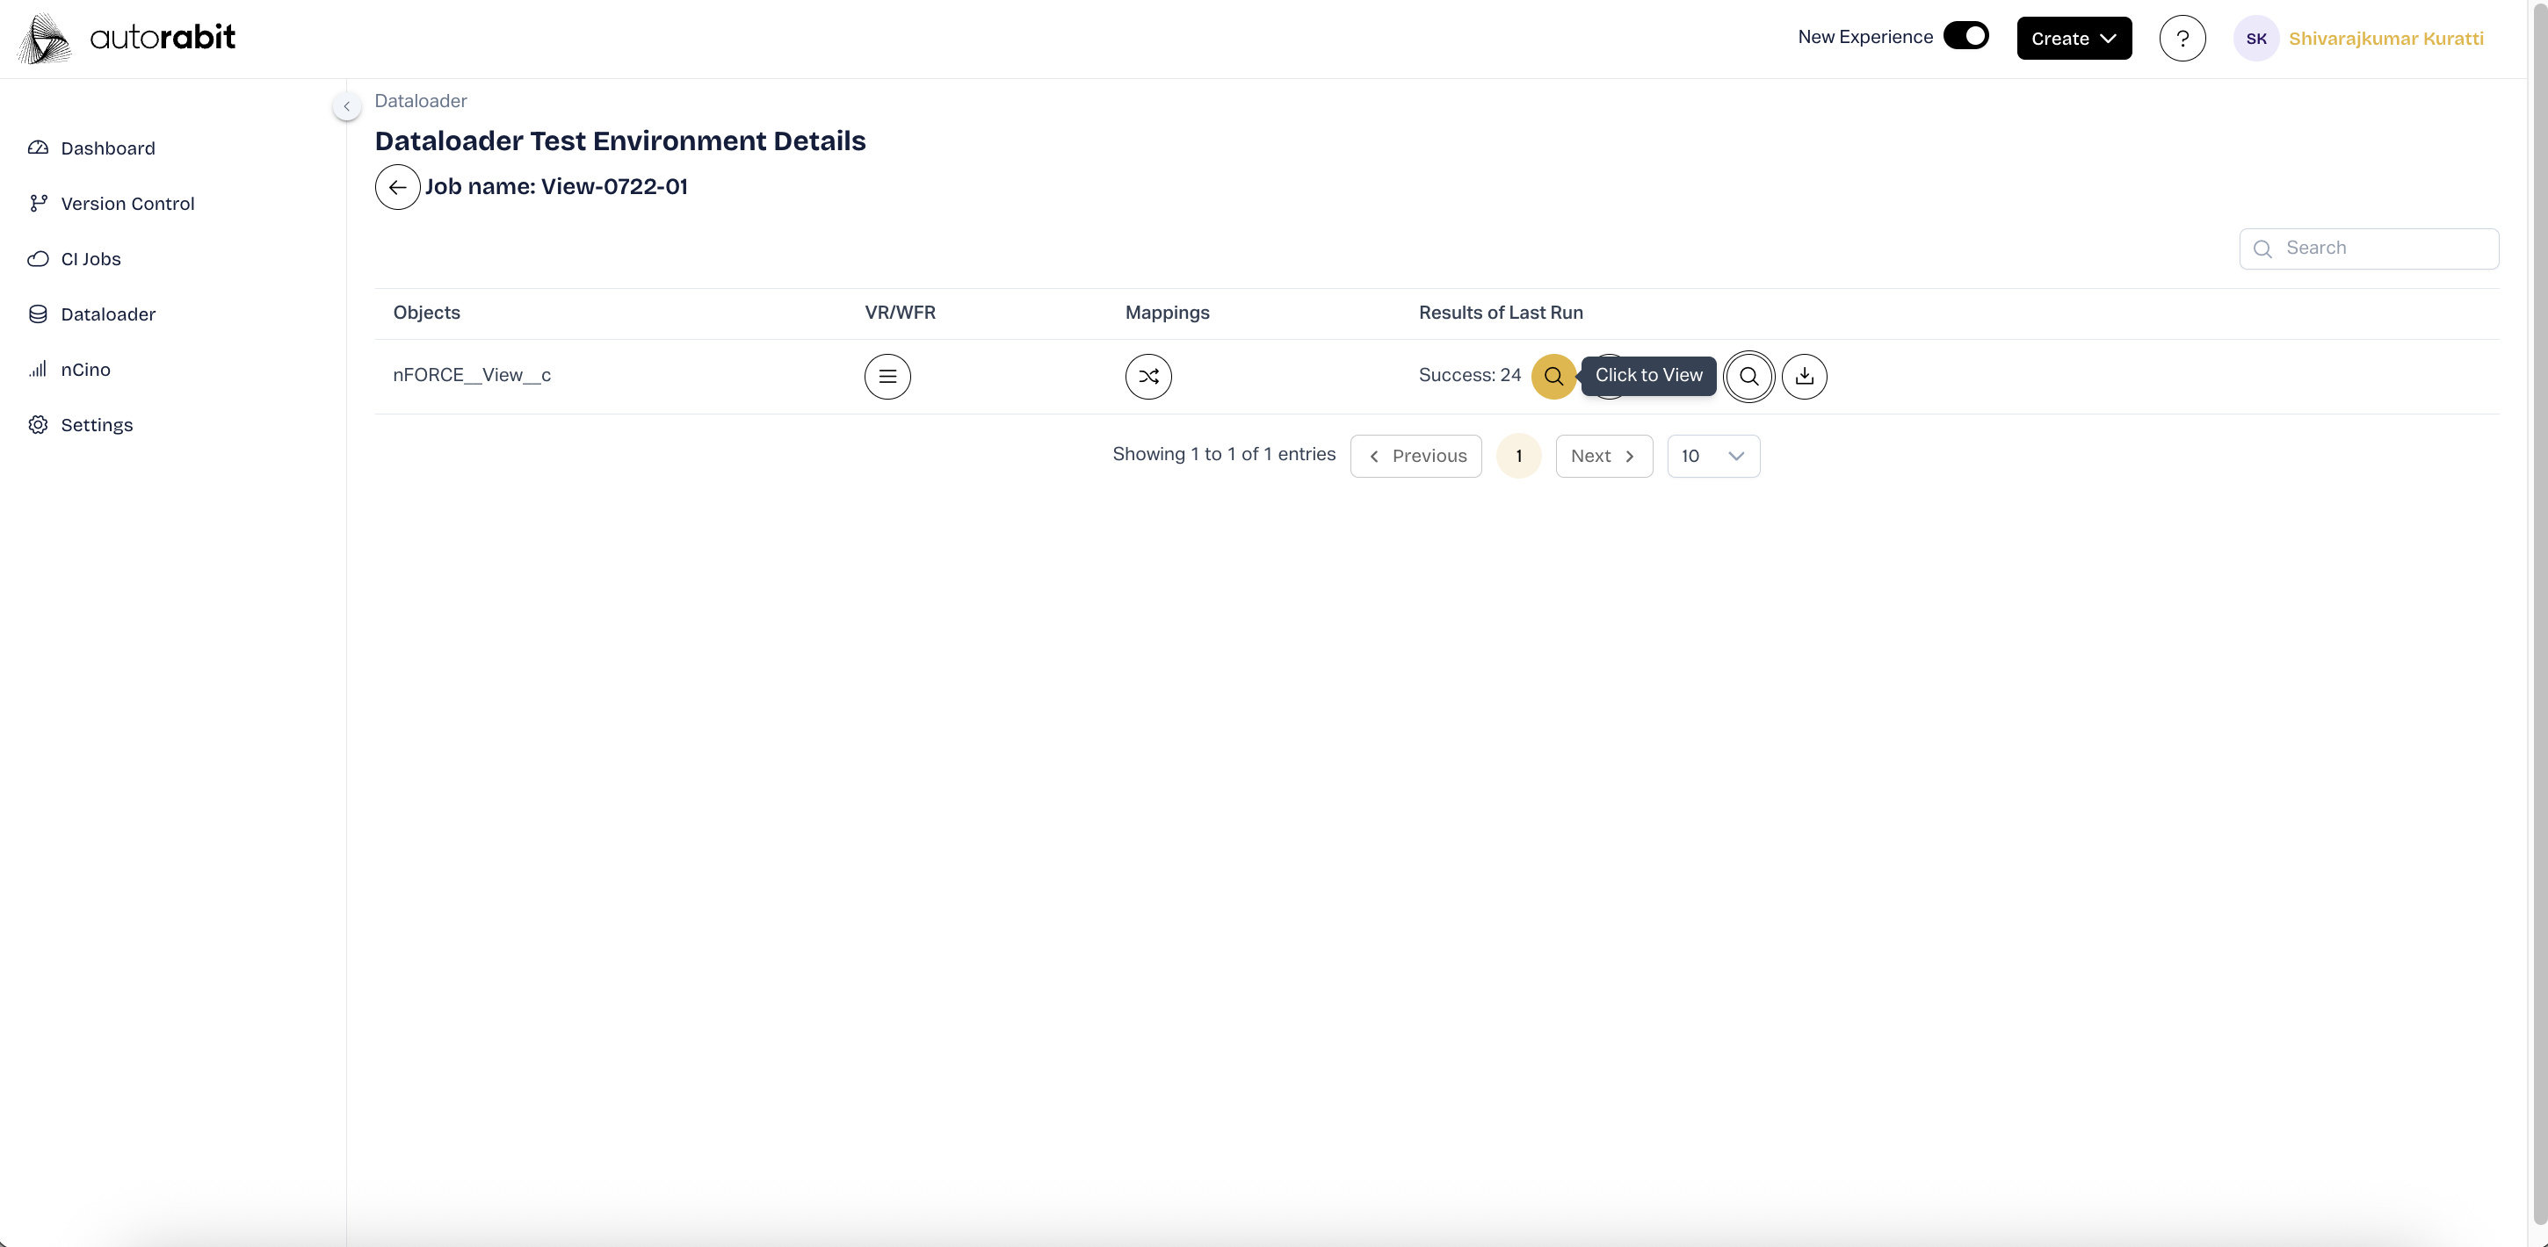The width and height of the screenshot is (2548, 1247).
Task: Collapse the left sidebar chevron
Action: tap(346, 105)
